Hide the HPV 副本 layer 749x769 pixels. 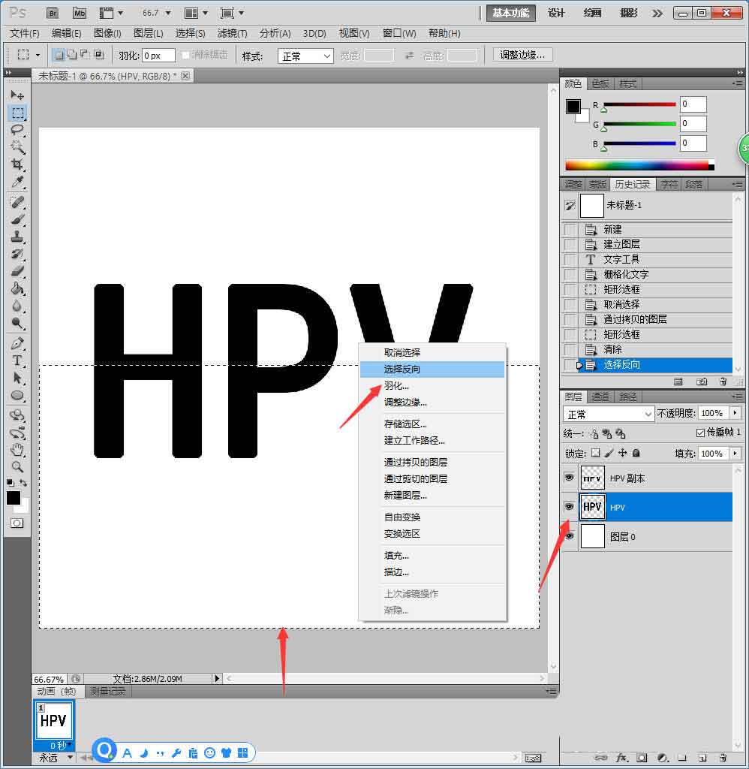click(569, 477)
